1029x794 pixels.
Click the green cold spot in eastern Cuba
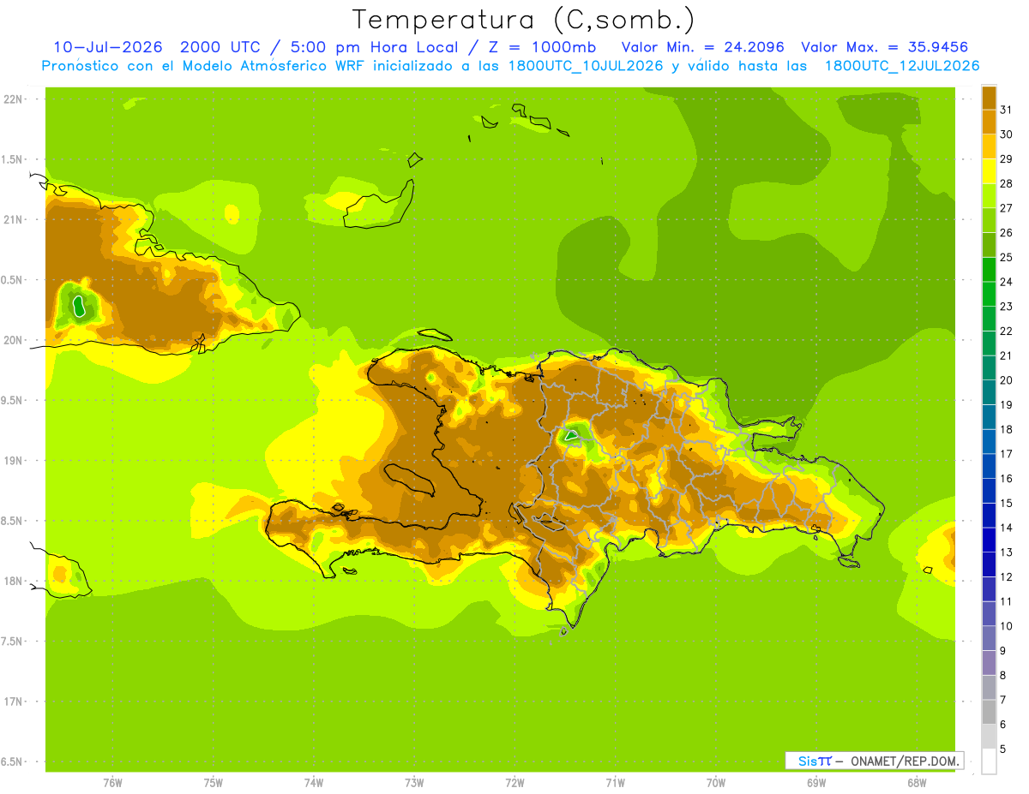tap(78, 305)
